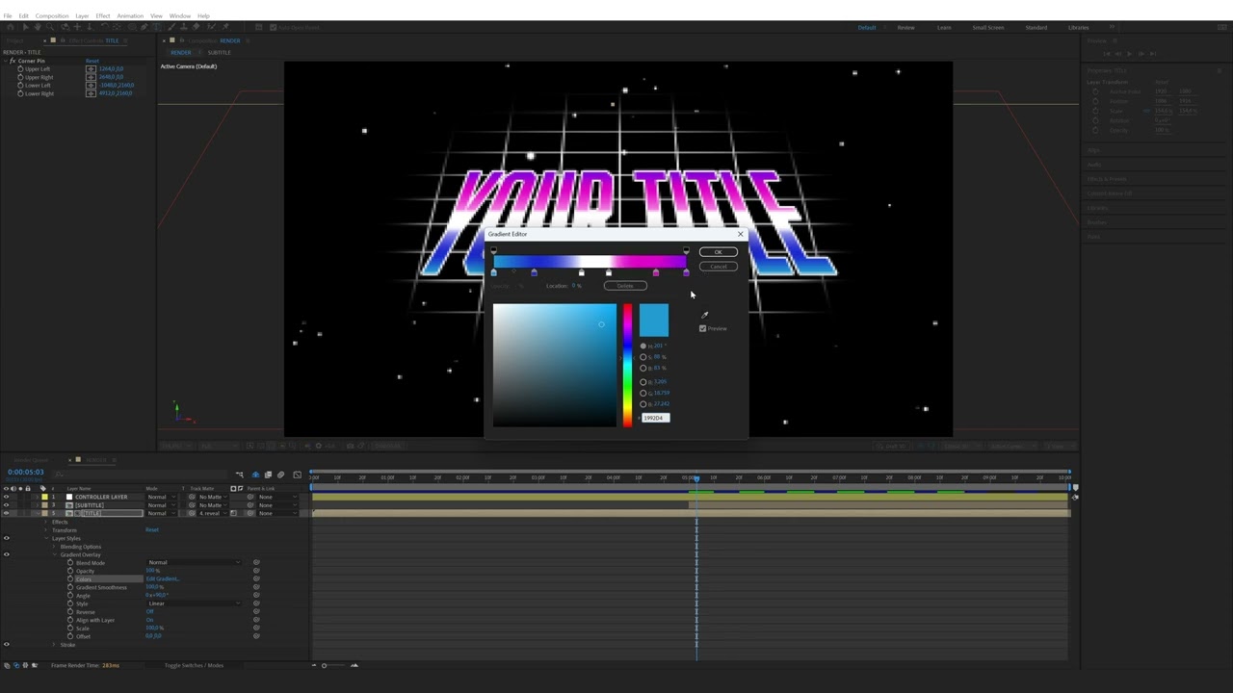Toggle stopwatch for Angle property

coord(70,596)
